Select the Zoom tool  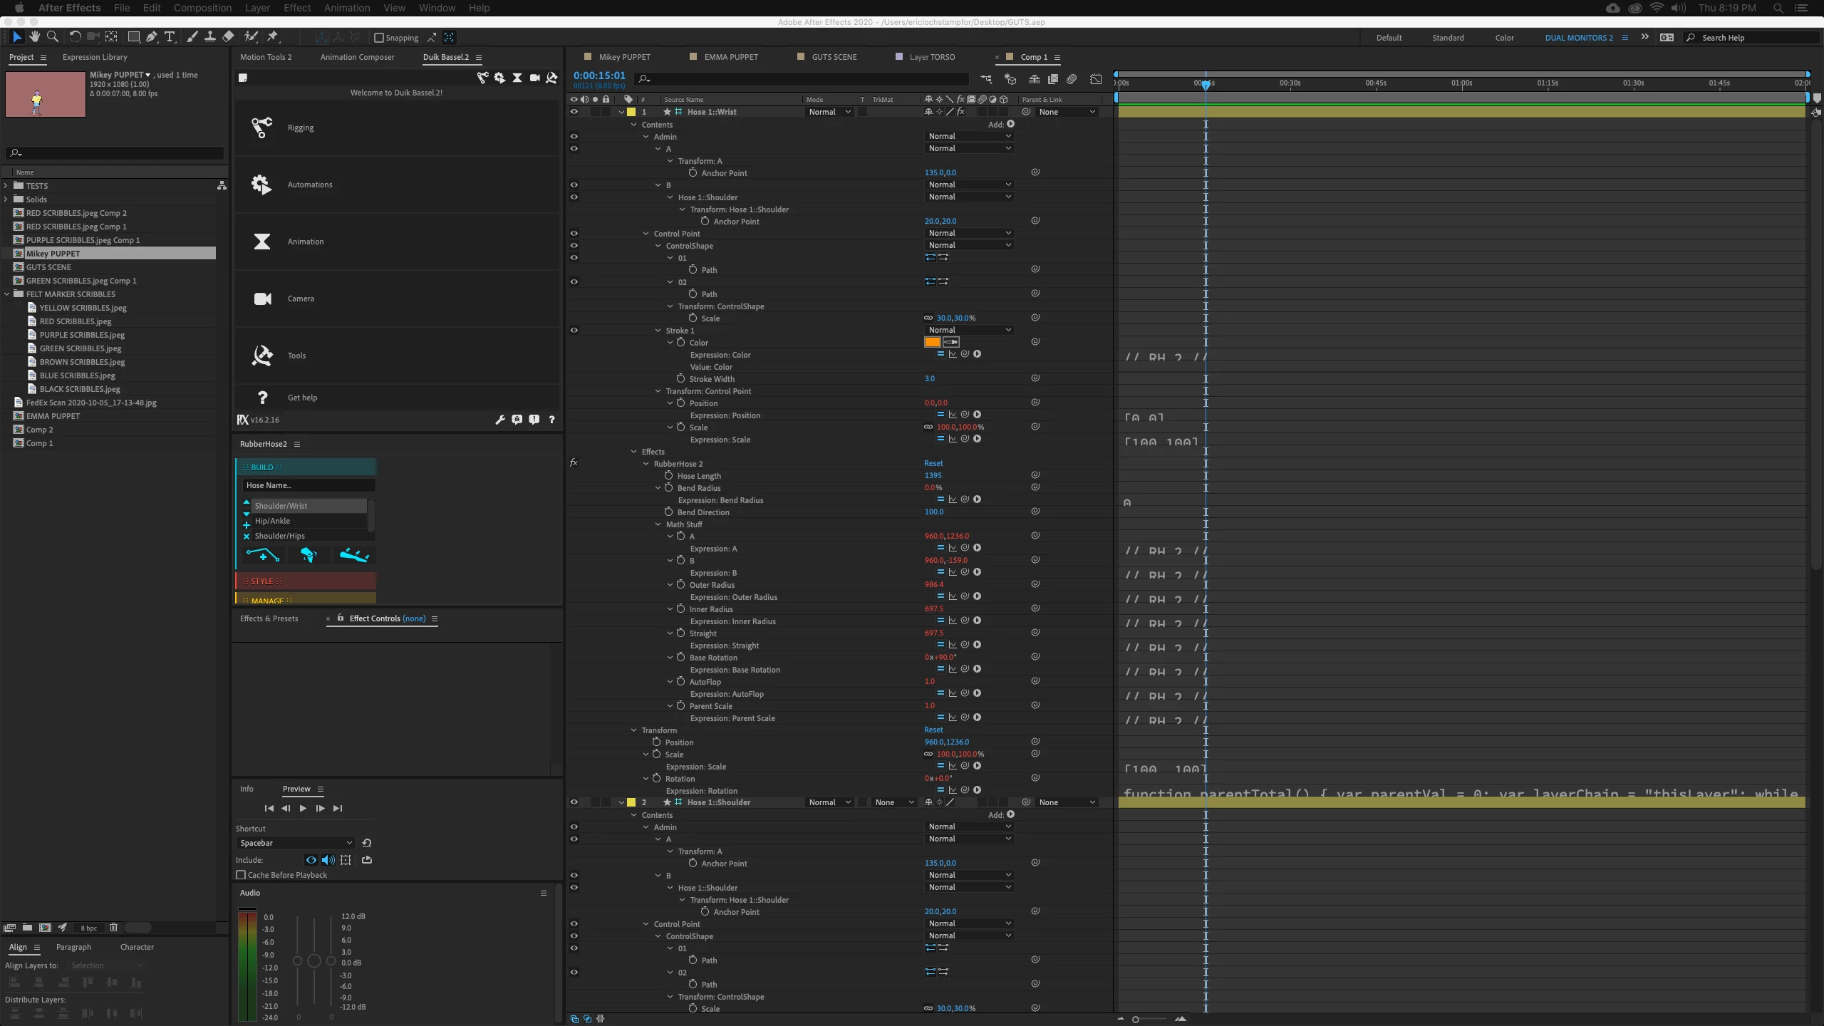(x=52, y=37)
